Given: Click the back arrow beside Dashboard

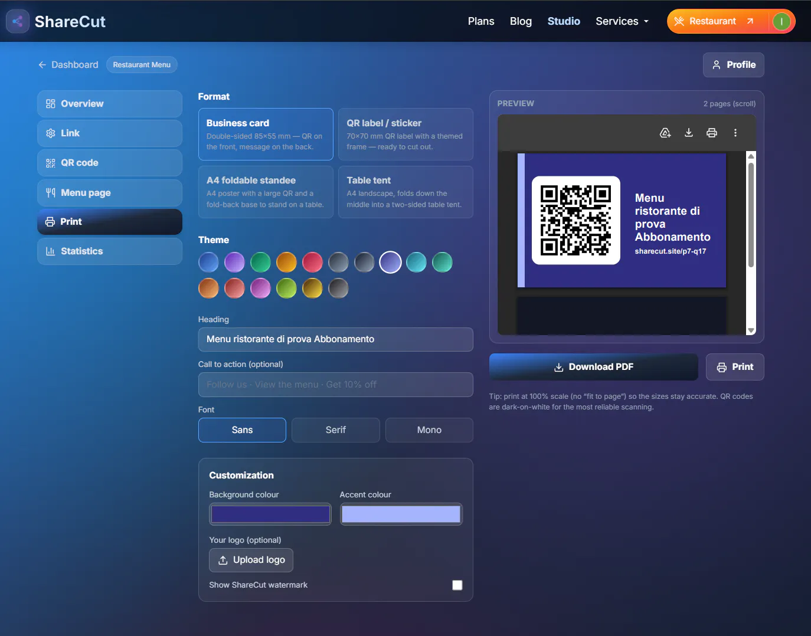Looking at the screenshot, I should (x=42, y=65).
